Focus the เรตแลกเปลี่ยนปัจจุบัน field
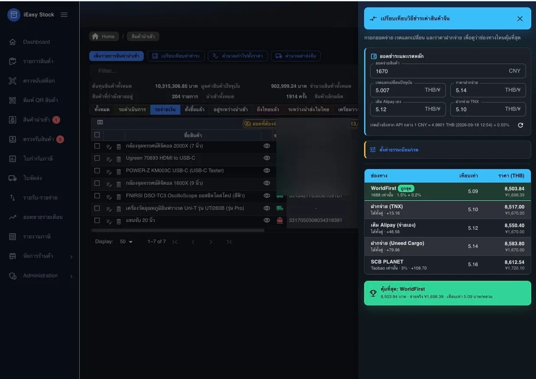 (408, 90)
